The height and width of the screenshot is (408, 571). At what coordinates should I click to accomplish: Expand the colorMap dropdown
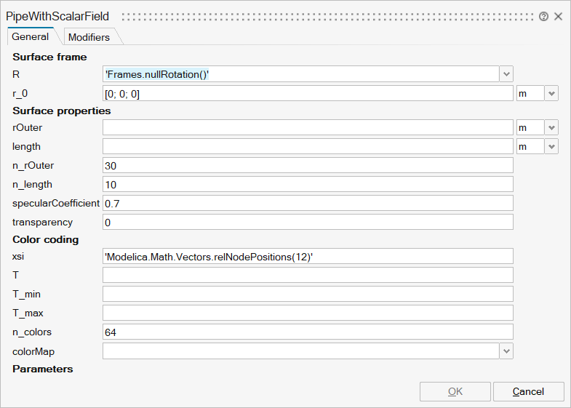tap(506, 351)
